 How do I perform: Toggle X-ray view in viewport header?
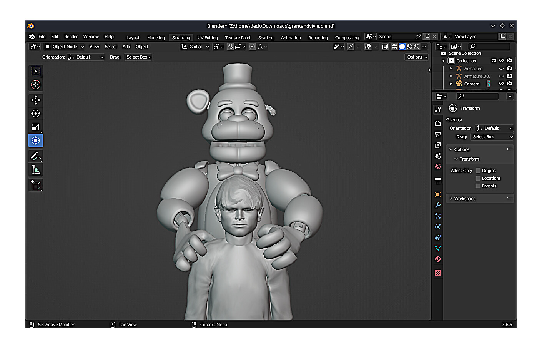click(x=385, y=47)
